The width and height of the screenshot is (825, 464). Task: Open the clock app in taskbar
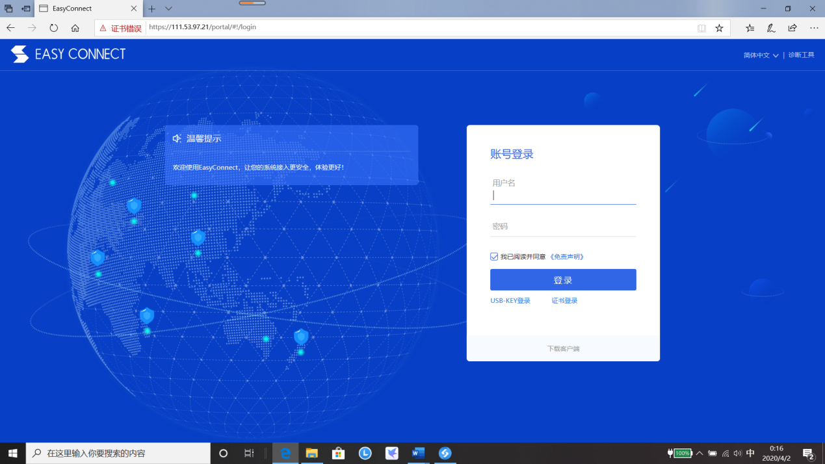pyautogui.click(x=365, y=453)
